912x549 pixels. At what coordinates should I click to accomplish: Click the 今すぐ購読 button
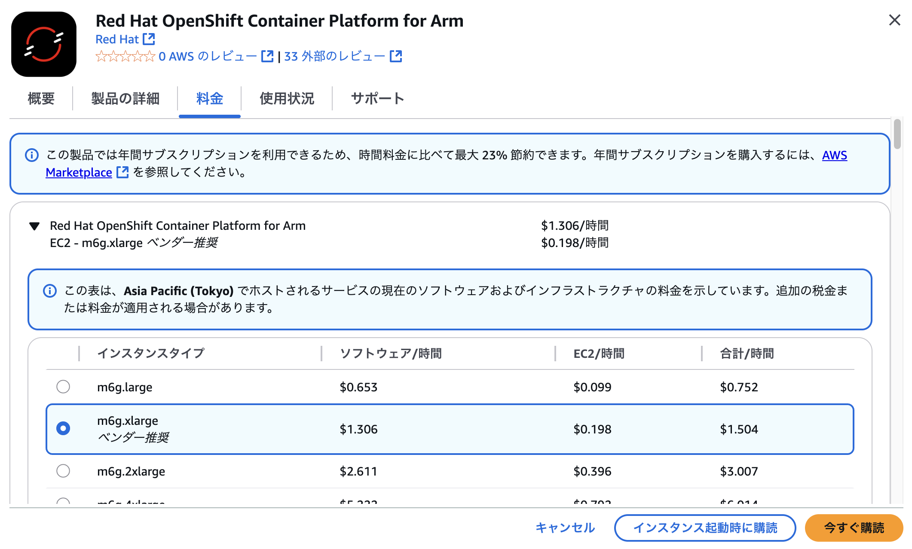[x=854, y=528]
